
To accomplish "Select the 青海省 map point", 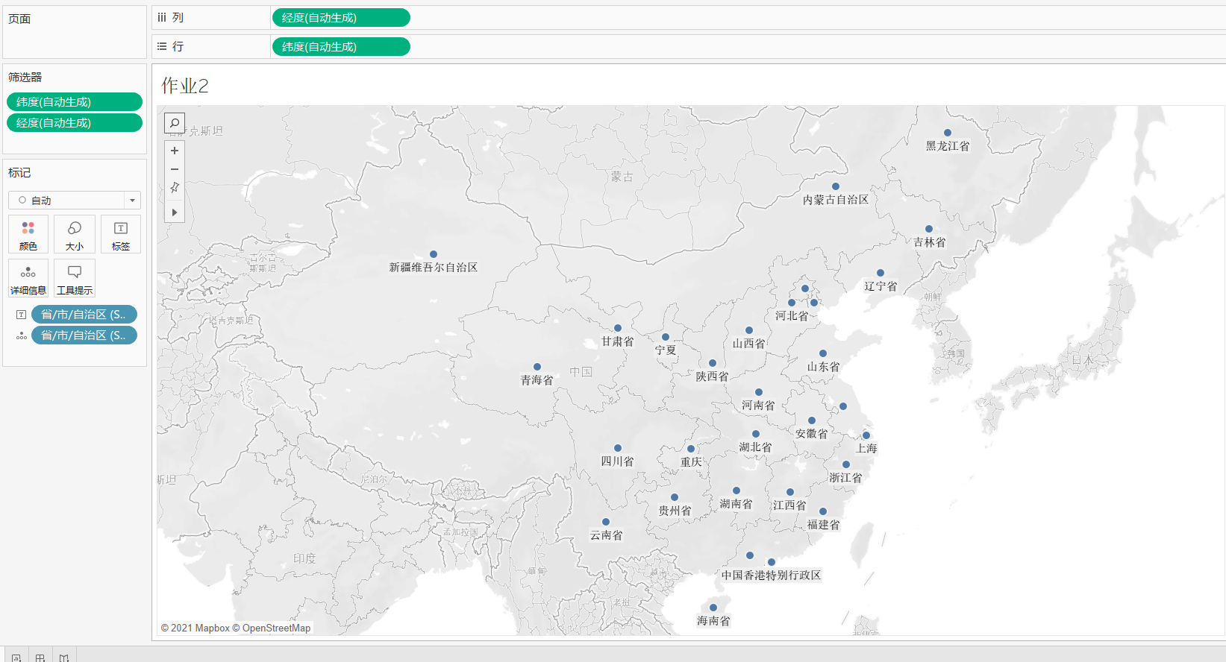I will [537, 367].
